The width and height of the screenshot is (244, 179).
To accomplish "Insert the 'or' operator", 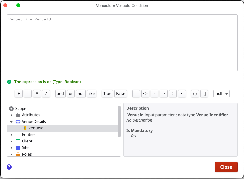I will point(71,94).
